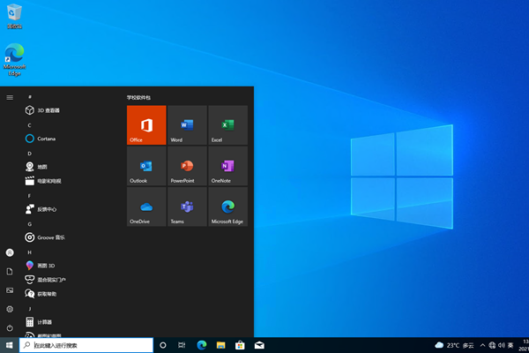Open the Outlook tile
Viewport: 529px width, 353px height.
click(x=146, y=165)
